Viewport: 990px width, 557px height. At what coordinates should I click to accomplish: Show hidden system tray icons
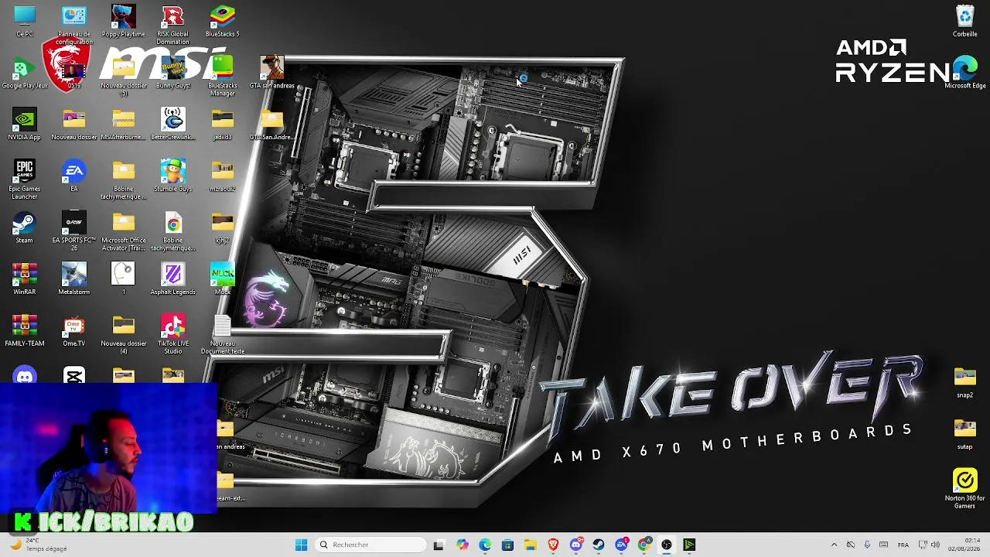click(834, 545)
